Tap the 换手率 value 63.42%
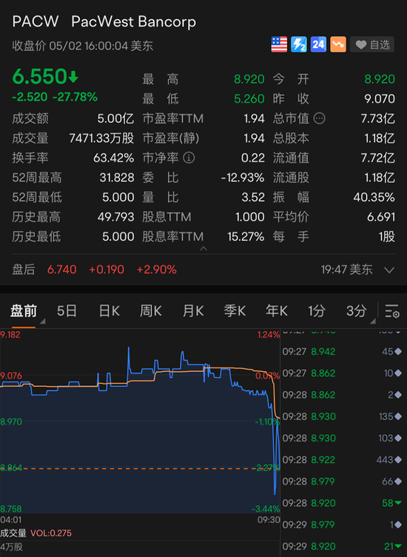Viewport: 407px width, 557px height. 113,158
